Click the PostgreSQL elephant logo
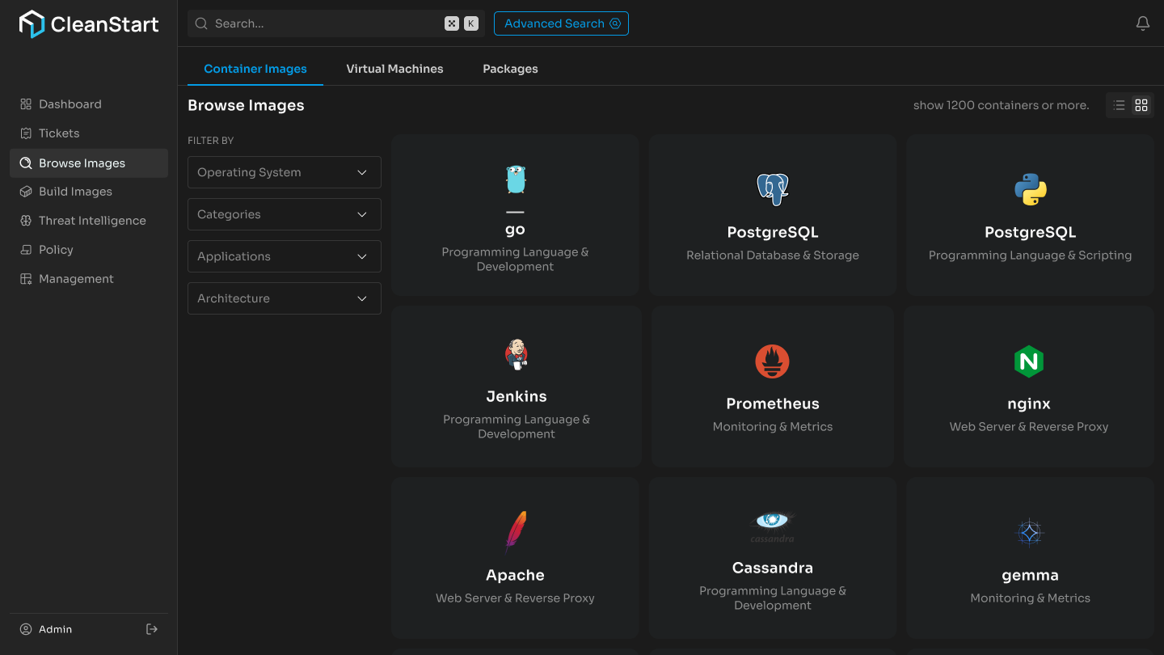The height and width of the screenshot is (655, 1164). pos(773,189)
